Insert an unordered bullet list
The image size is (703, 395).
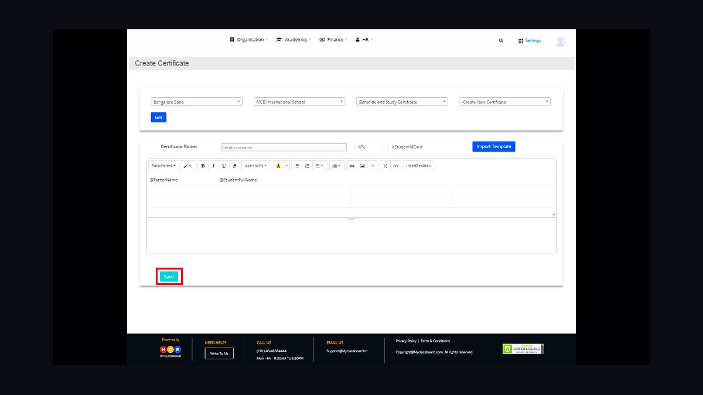[296, 166]
